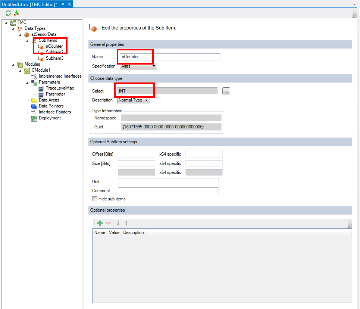
Task: Open the Description Normal Type dropdown
Action: click(x=134, y=100)
